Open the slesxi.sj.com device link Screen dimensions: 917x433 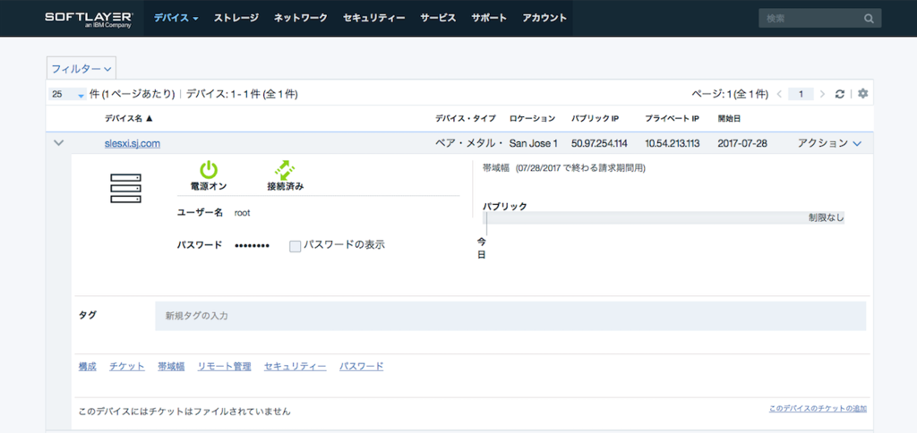133,143
